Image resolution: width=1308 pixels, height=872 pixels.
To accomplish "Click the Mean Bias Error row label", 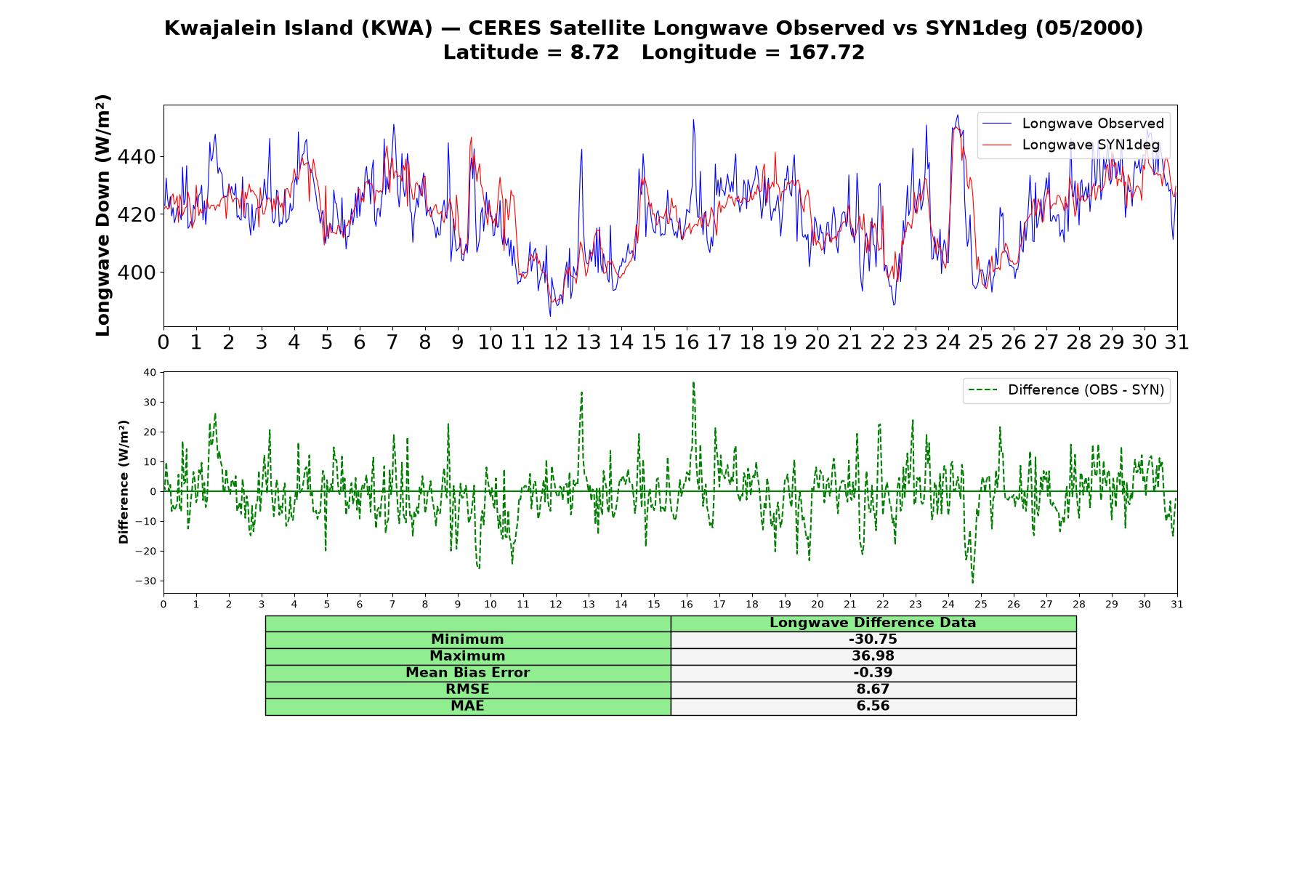I will tap(467, 673).
